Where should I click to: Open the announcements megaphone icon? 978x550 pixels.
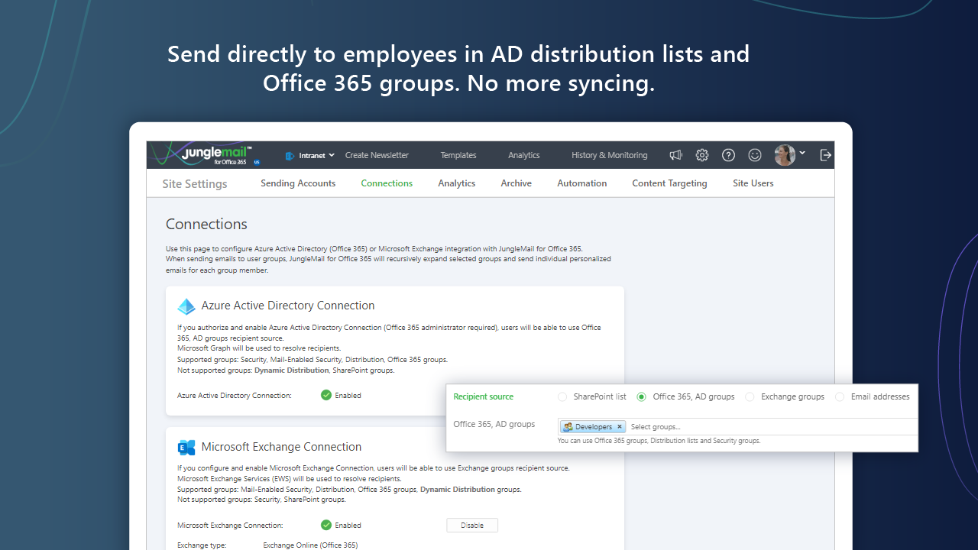click(x=675, y=155)
